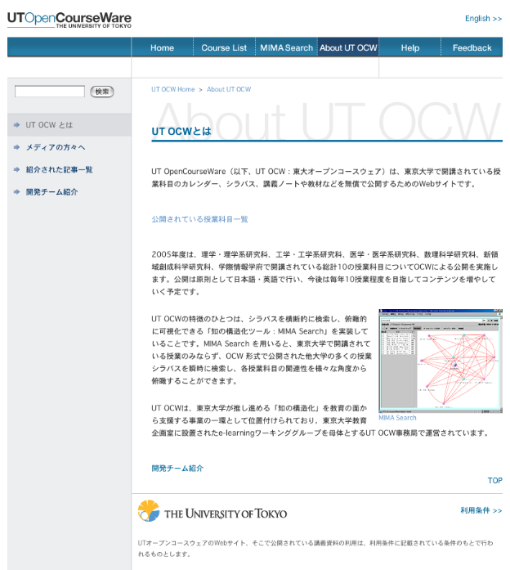Switch to the English version link
The image size is (510, 570).
click(483, 19)
